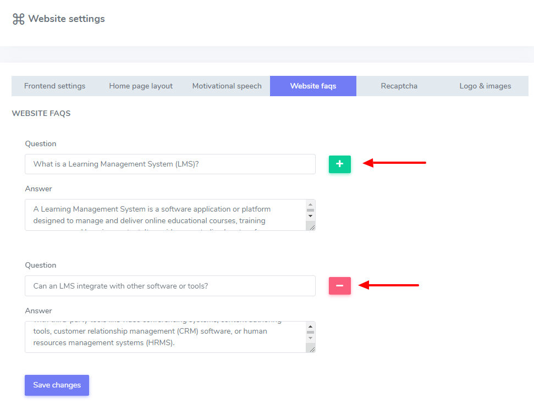Viewport: 534px width, 404px height.
Task: Focus the second Question input about LMS integration
Action: pos(170,286)
